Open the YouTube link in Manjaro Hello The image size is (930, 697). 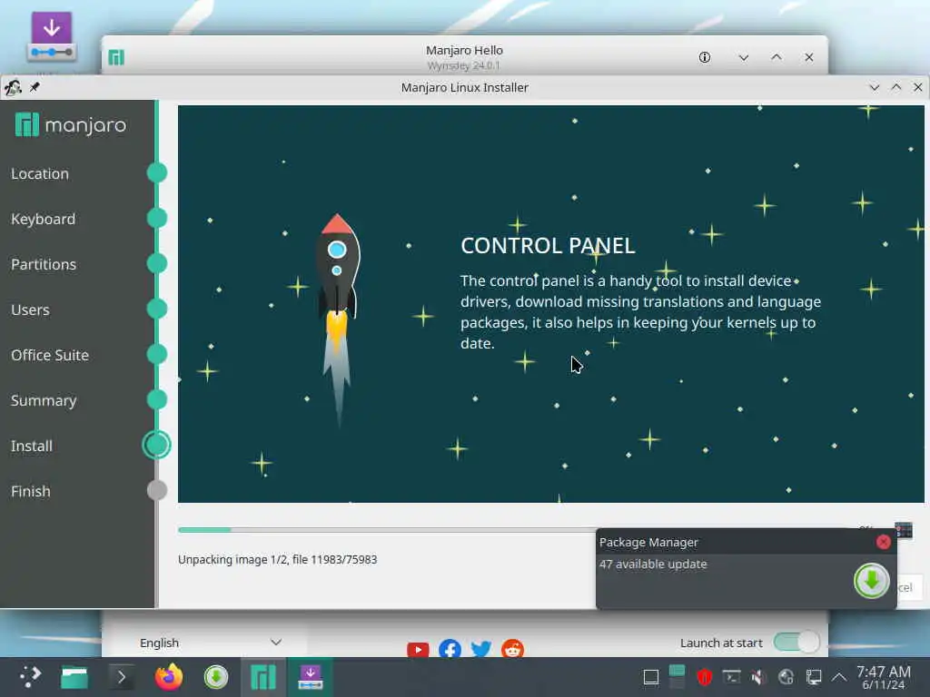tap(418, 650)
